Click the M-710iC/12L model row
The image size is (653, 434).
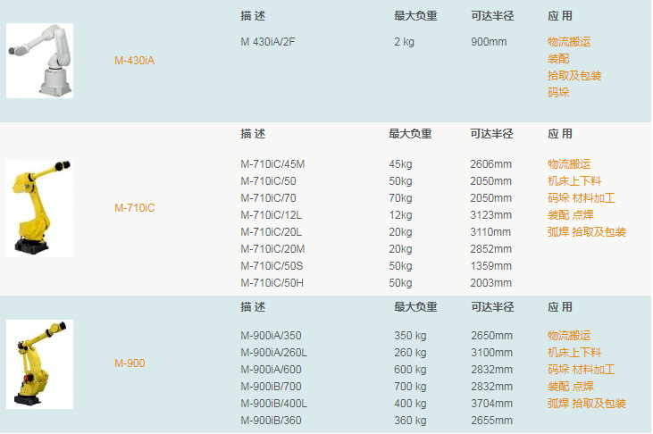[x=271, y=215]
